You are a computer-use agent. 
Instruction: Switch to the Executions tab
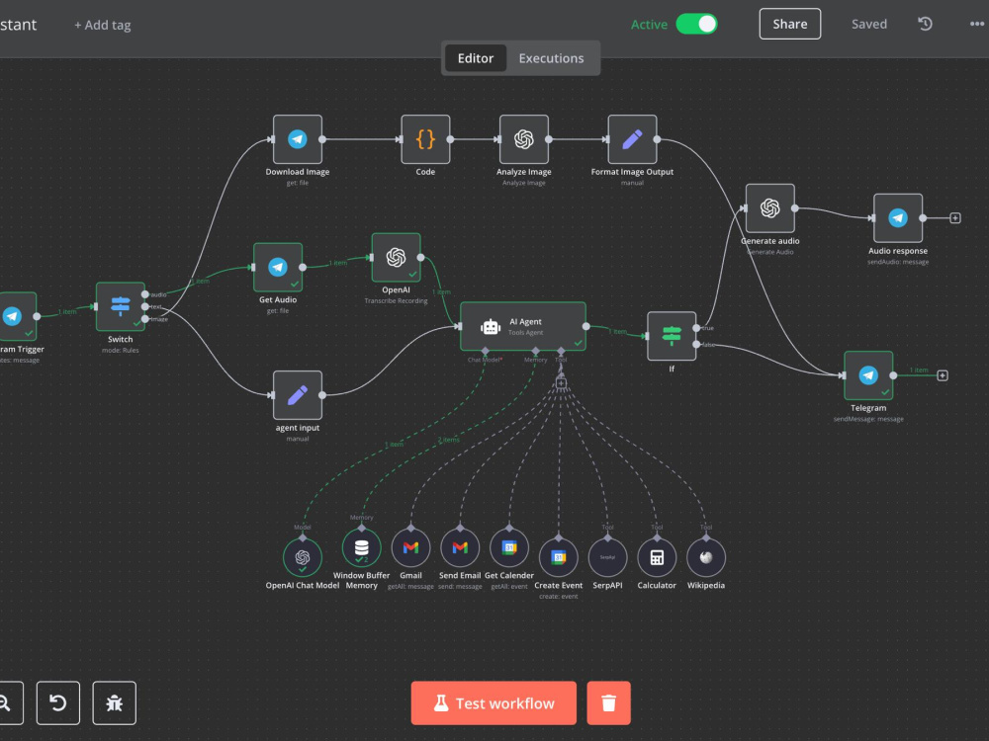click(x=551, y=58)
